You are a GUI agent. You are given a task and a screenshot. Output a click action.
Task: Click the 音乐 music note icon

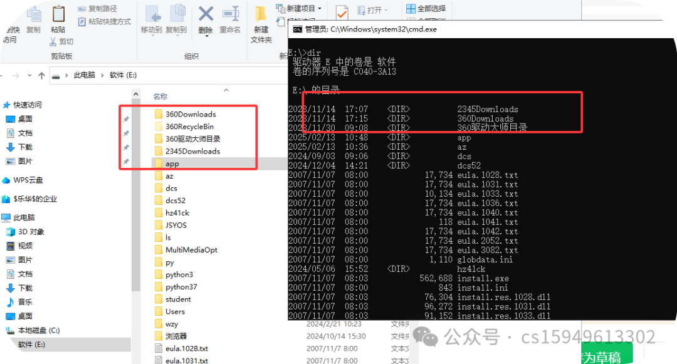(x=11, y=302)
